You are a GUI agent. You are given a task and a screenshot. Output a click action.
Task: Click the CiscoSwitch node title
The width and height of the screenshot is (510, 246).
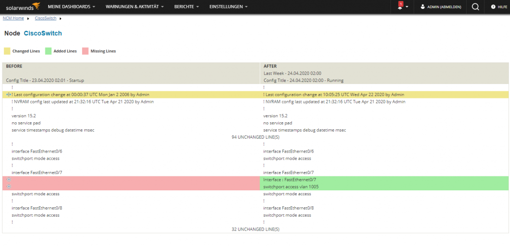(43, 33)
